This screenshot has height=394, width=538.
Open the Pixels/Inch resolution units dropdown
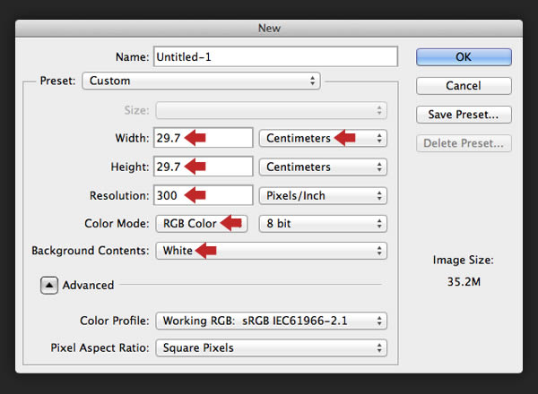click(x=323, y=195)
